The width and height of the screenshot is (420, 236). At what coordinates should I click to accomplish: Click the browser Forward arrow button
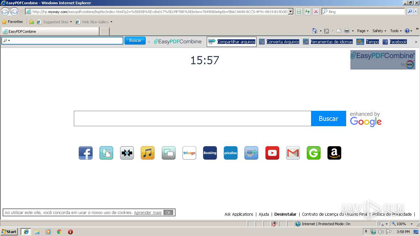click(14, 12)
